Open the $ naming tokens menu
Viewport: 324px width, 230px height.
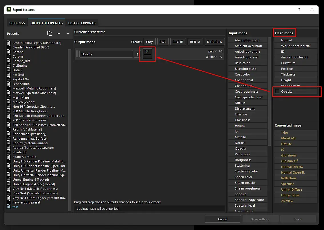coord(137,54)
